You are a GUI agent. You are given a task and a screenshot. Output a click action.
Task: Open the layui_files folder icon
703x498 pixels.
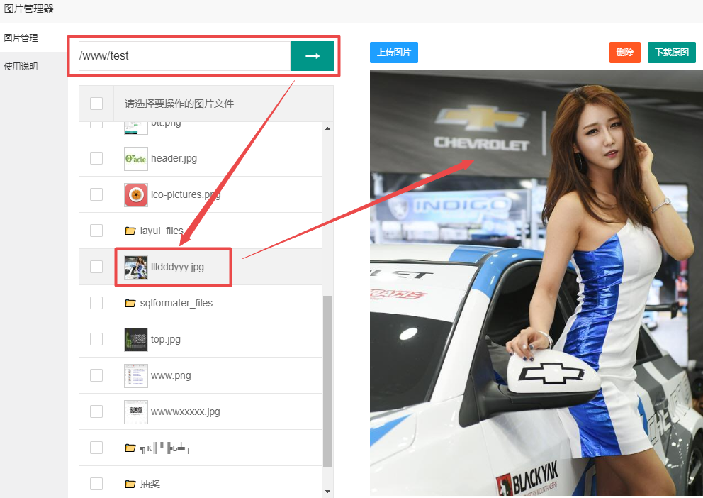coord(130,231)
